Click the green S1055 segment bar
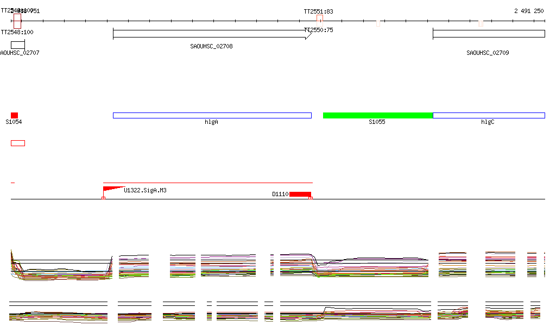The width and height of the screenshot is (556, 332). click(378, 115)
